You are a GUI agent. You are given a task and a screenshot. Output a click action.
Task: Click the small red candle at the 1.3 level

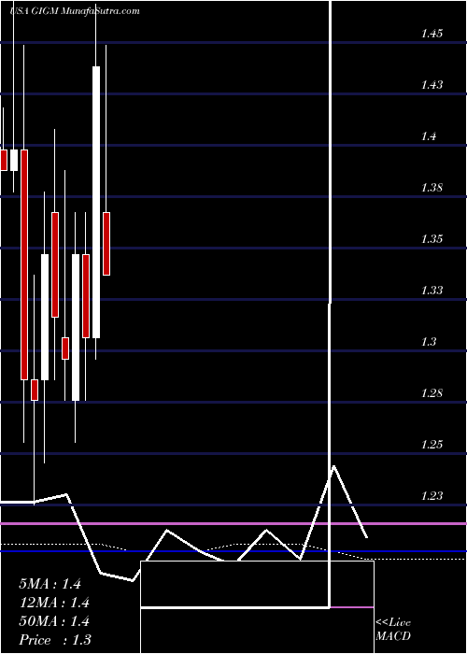(65, 348)
